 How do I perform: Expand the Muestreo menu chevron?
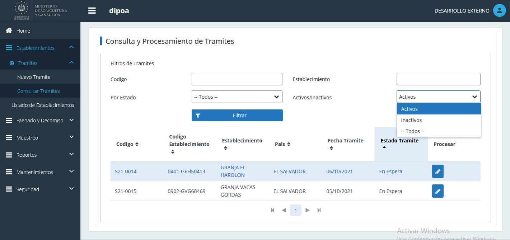[71, 137]
